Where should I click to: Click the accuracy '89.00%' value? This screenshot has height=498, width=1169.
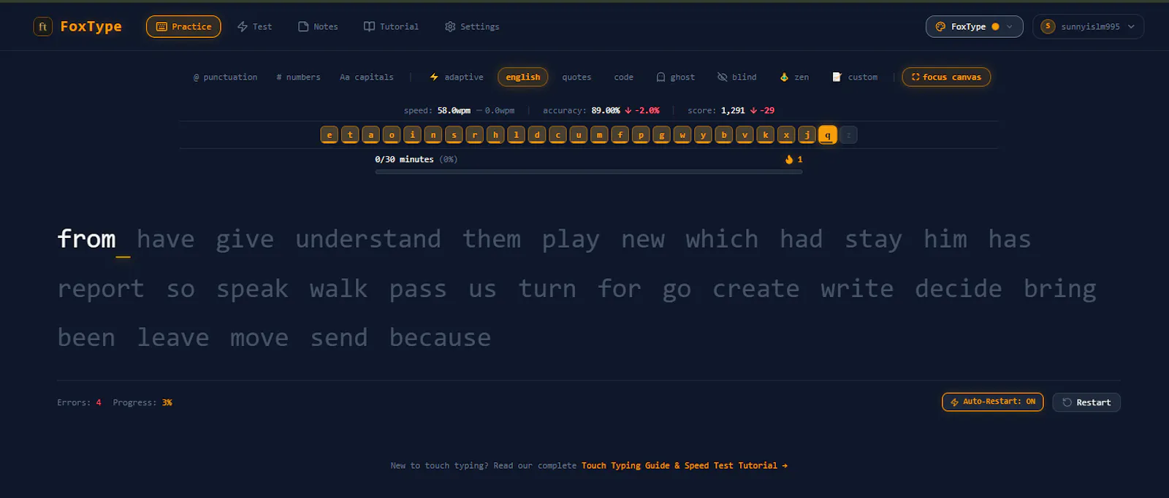click(606, 110)
